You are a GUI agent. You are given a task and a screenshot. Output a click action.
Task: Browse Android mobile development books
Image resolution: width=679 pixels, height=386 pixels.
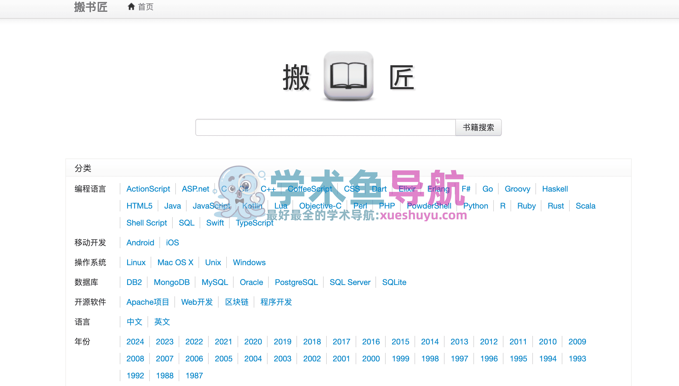click(x=140, y=243)
